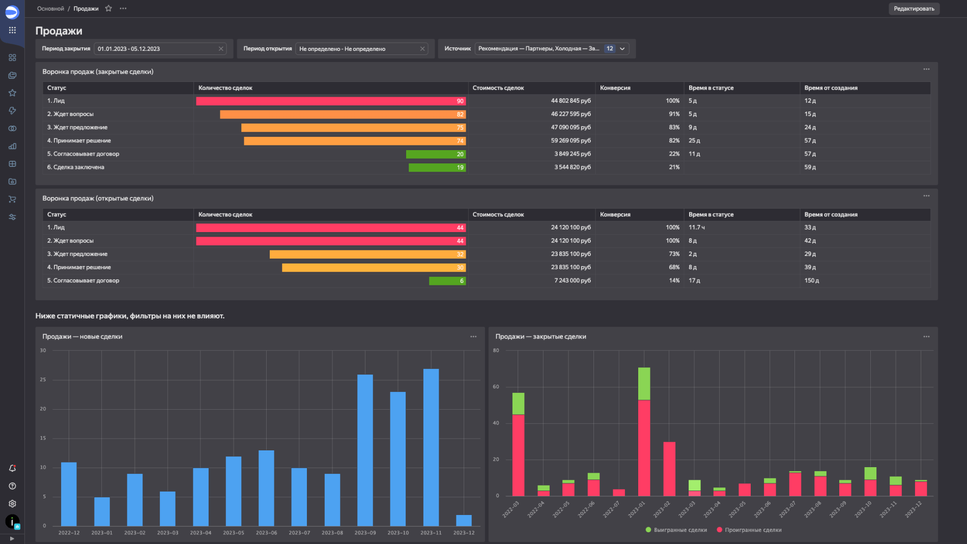
Task: Click the Период открытия date input
Action: [x=356, y=49]
